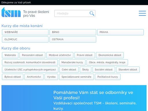Open Právní oblast courses

[85, 55]
